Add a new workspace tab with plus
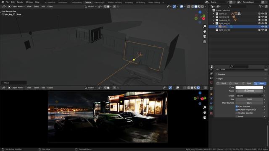 pos(163,3)
